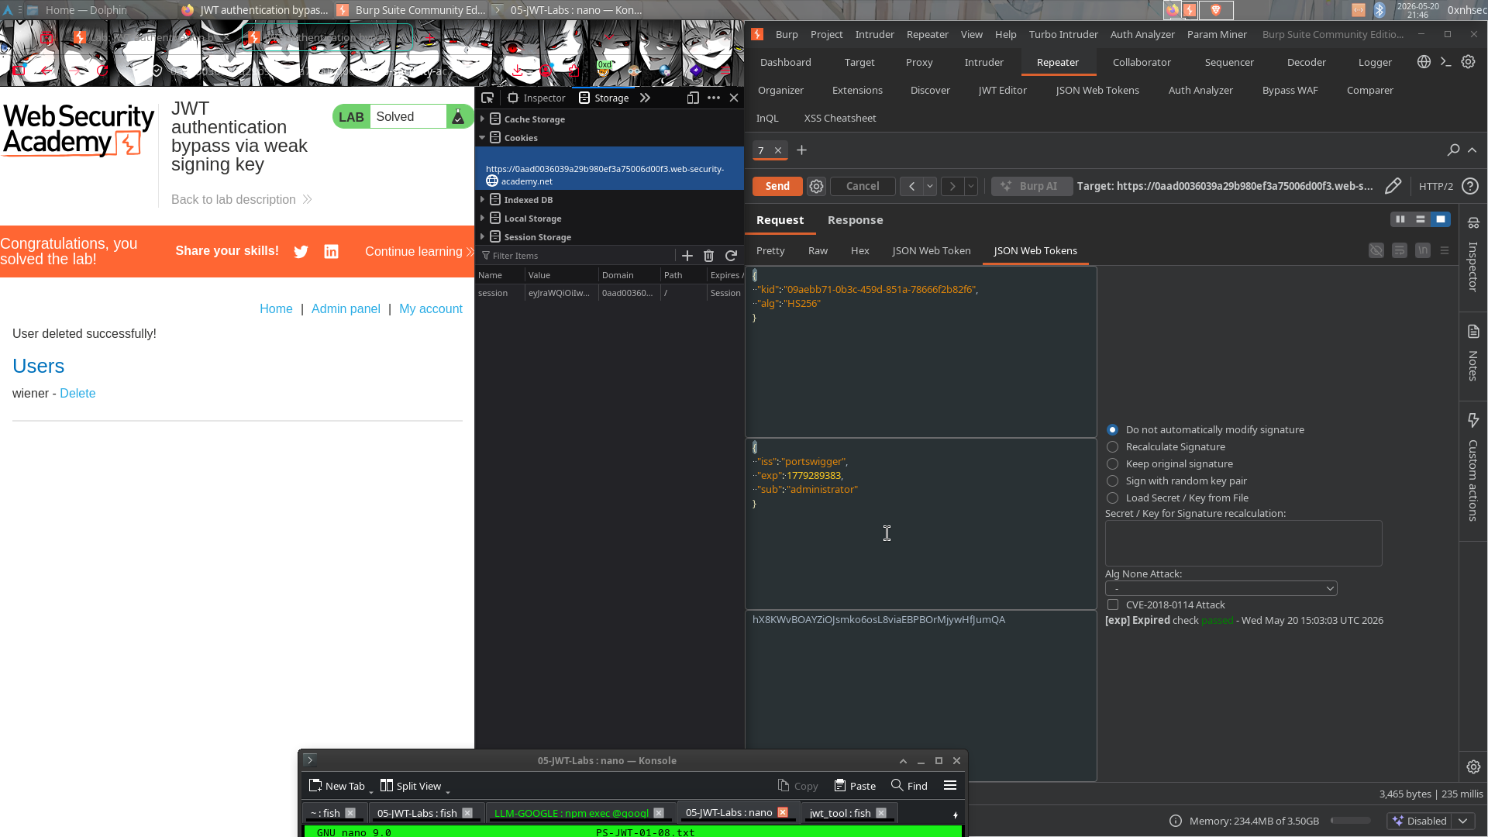1488x837 pixels.
Task: Open Repeater help question icon
Action: tap(1469, 186)
